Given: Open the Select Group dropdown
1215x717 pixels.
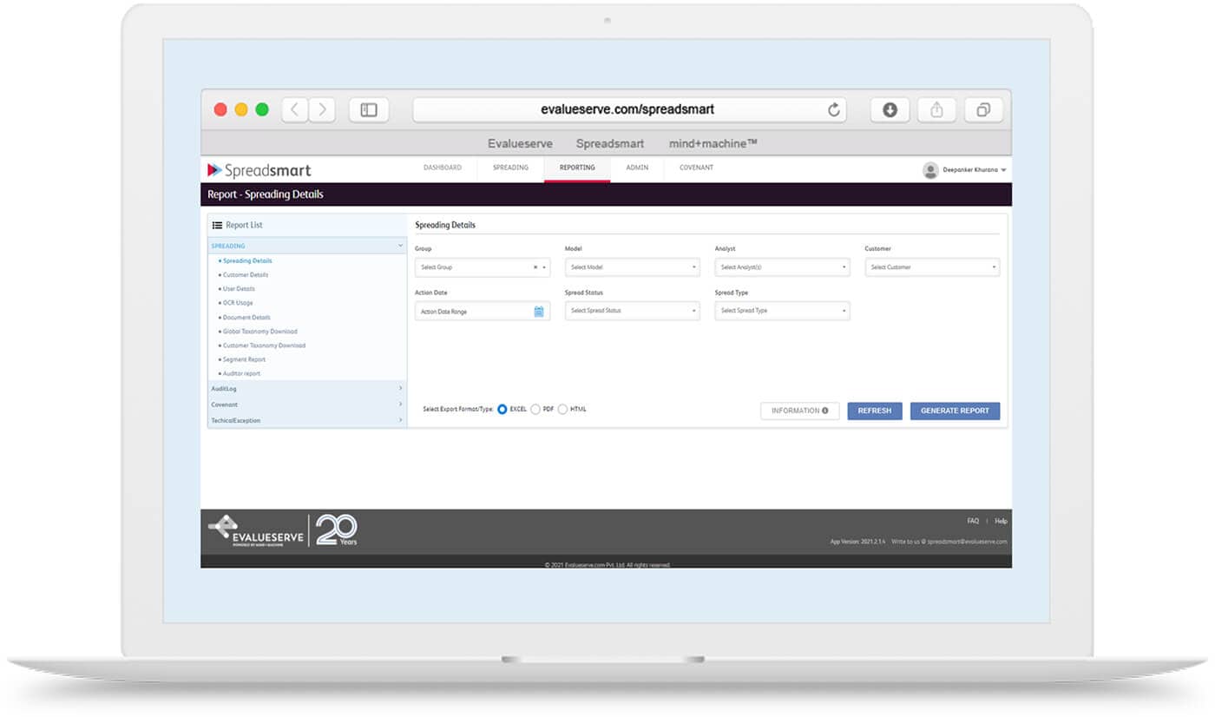Looking at the screenshot, I should coord(483,267).
